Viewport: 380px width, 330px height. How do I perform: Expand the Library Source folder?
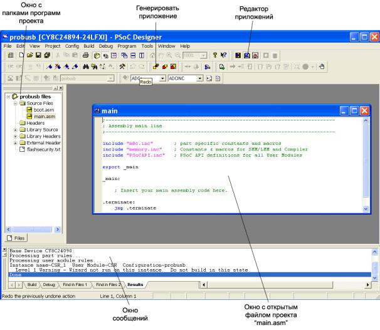coord(16,130)
